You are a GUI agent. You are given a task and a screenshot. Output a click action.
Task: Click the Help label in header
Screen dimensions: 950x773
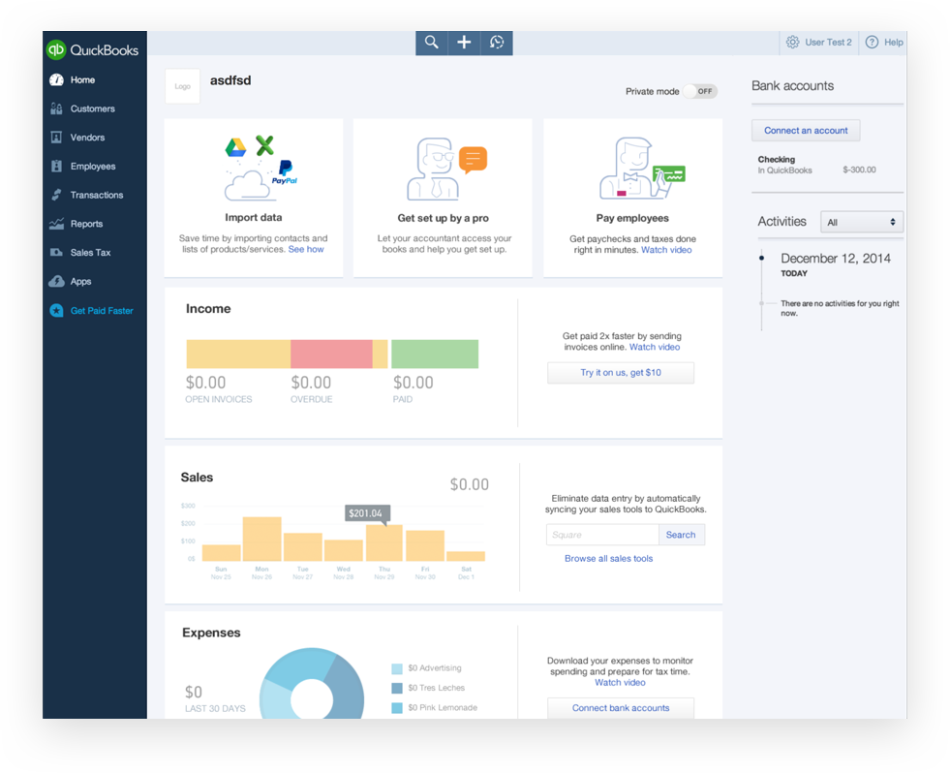[893, 42]
